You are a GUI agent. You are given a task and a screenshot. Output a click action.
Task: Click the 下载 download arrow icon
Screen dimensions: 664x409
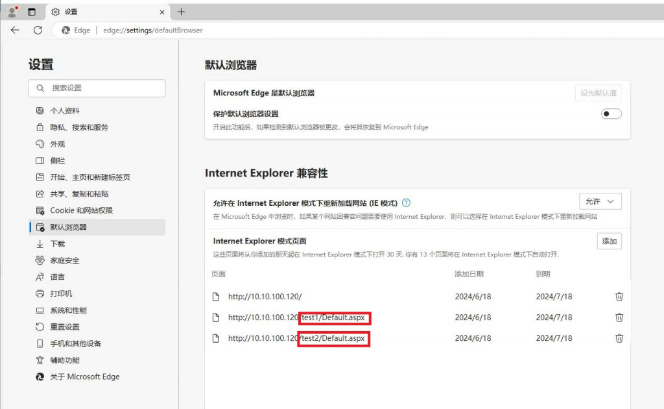[40, 243]
